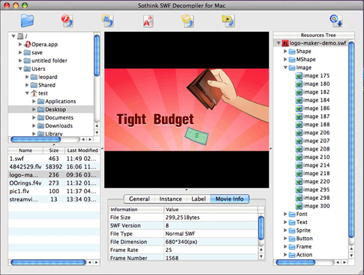
Task: Expand the Text resource folder
Action: pyautogui.click(x=285, y=222)
